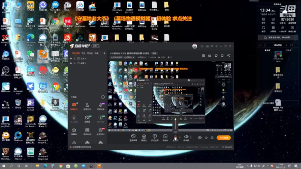Open settings gear beside stop-live button
Viewport: 301px width, 169px height.
point(212,137)
